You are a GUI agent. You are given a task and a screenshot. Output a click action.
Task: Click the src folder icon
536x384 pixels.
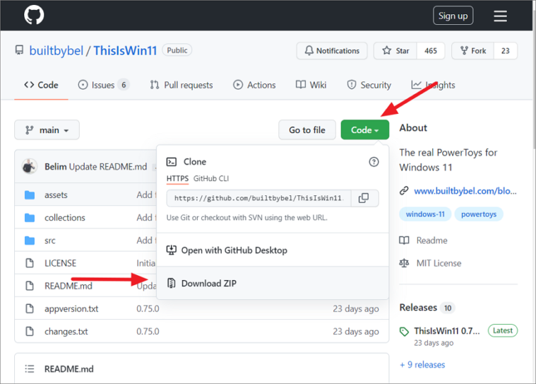30,240
